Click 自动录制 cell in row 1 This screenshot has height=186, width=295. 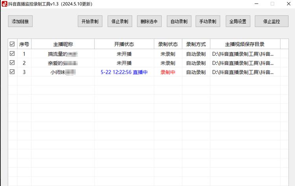[196, 54]
